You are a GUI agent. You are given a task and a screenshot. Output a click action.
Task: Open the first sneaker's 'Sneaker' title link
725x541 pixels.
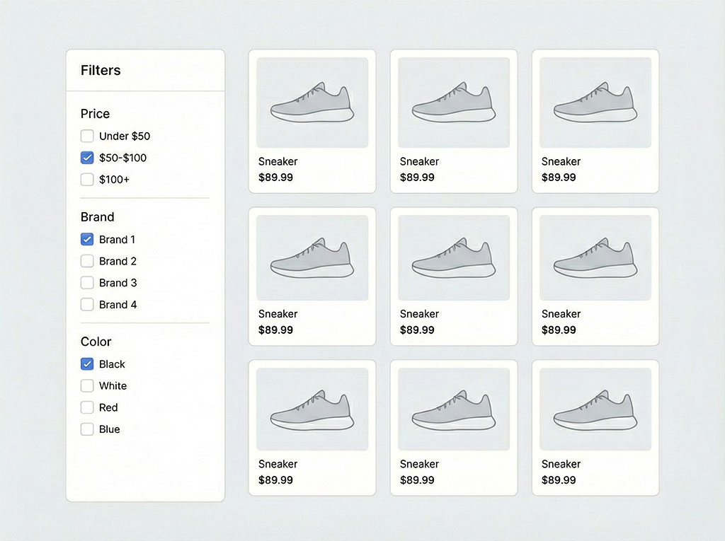278,161
